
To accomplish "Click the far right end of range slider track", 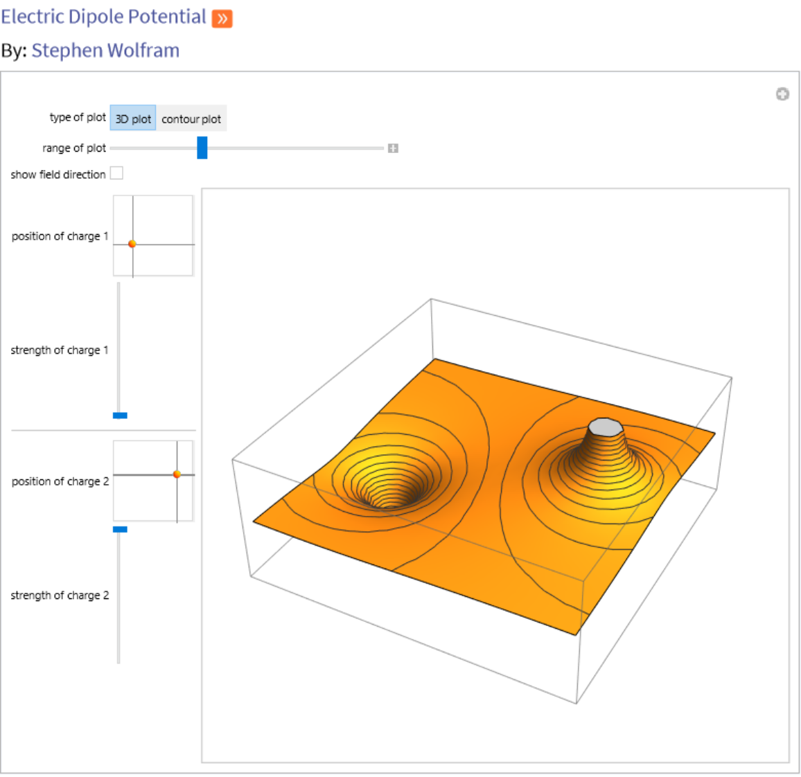I will point(381,148).
